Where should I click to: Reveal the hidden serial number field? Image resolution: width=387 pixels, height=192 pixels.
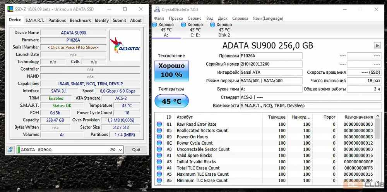(73, 47)
